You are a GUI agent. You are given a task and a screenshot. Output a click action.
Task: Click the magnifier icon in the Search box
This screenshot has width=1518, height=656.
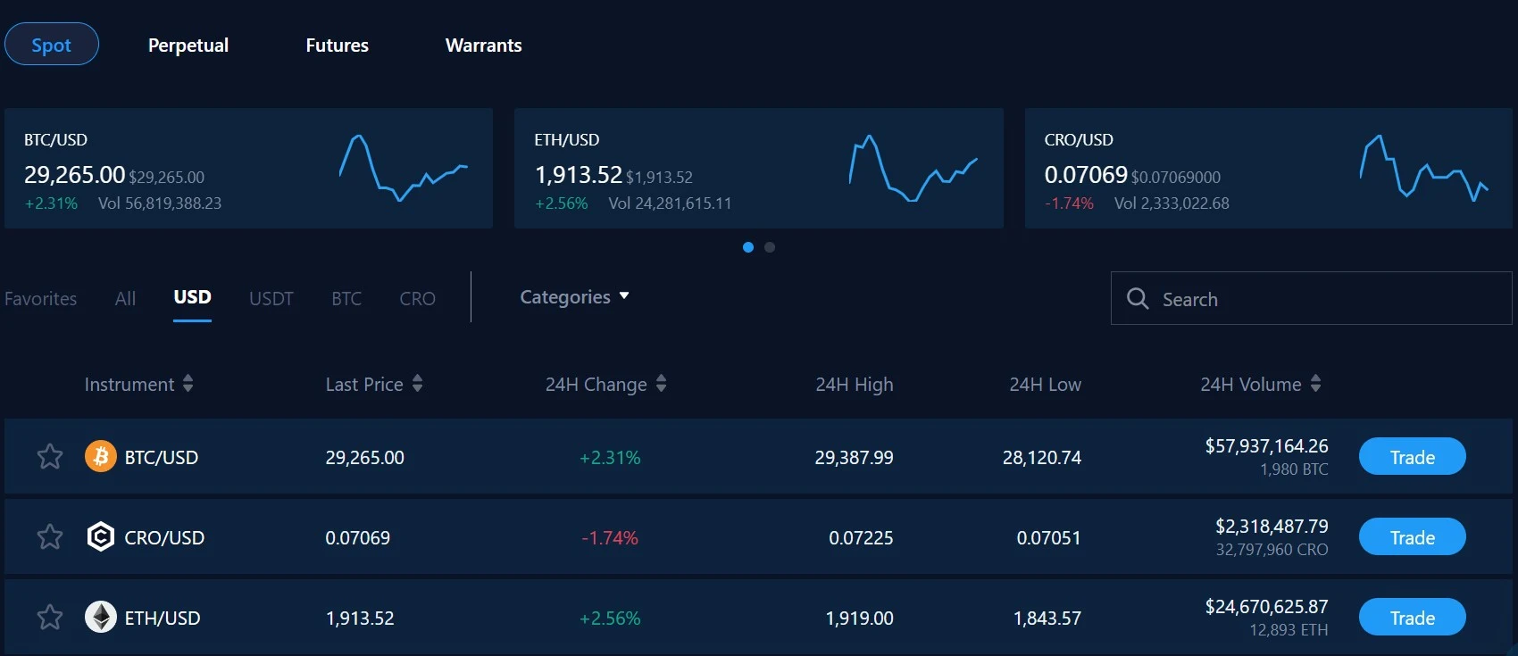click(1138, 298)
